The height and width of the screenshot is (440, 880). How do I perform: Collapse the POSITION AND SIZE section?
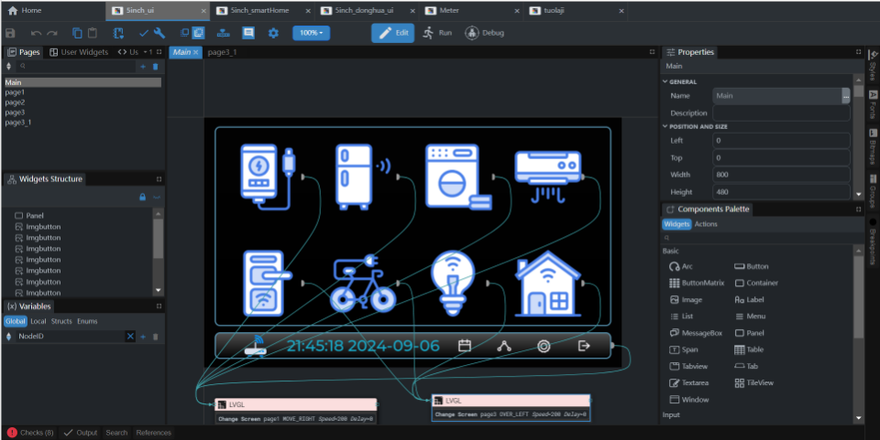[x=665, y=126]
